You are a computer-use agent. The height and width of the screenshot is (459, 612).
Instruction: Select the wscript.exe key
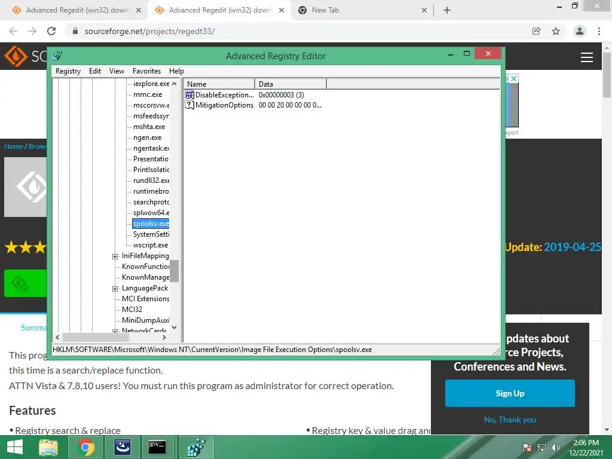coord(151,245)
